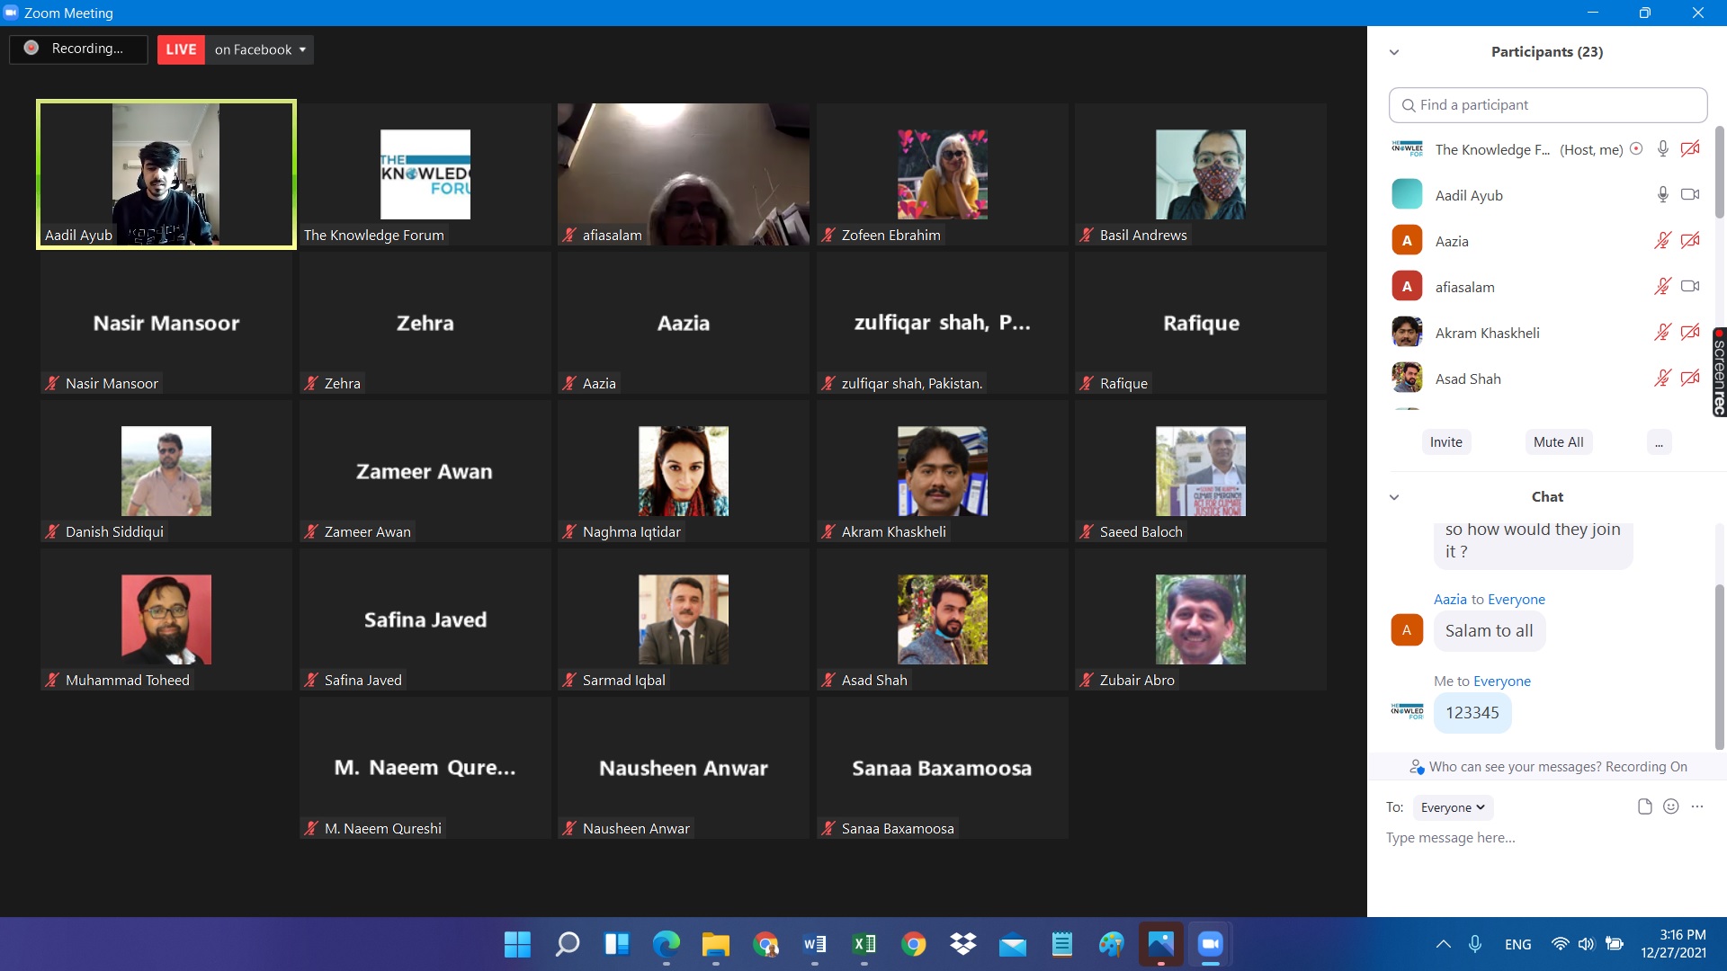This screenshot has width=1727, height=971.
Task: Open participants more options ellipsis button
Action: 1659,442
